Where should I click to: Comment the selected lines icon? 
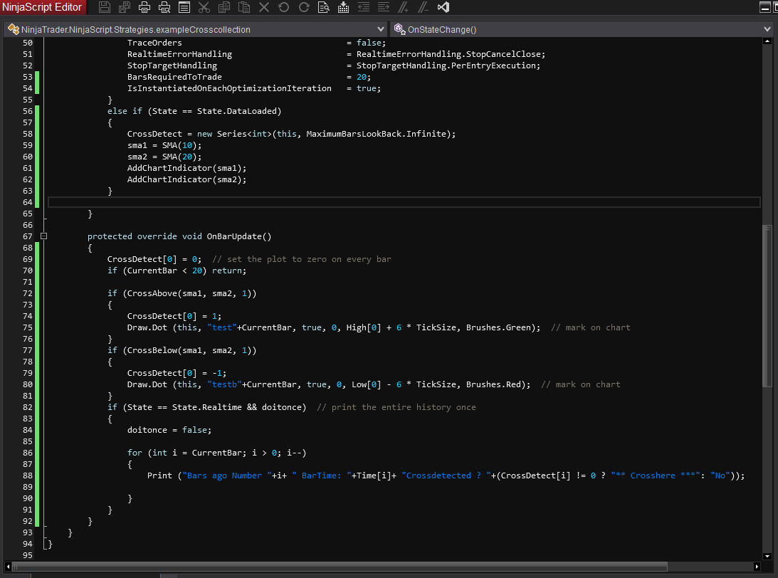coord(404,8)
